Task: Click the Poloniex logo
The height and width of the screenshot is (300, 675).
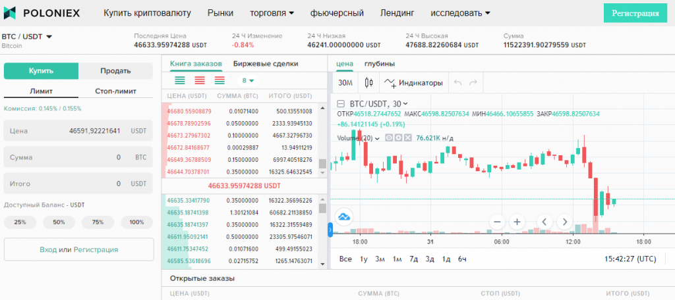Action: (42, 13)
